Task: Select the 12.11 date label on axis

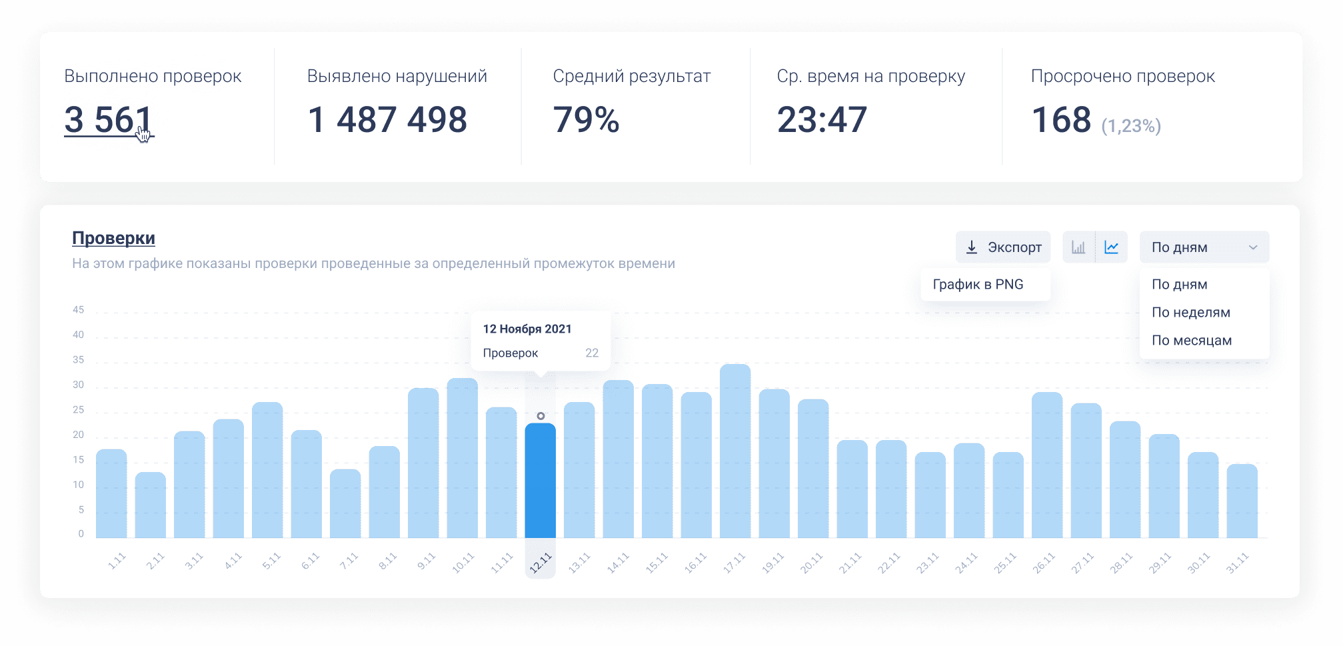Action: click(540, 563)
